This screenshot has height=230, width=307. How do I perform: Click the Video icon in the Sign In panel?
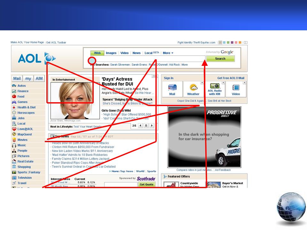[x=236, y=88]
